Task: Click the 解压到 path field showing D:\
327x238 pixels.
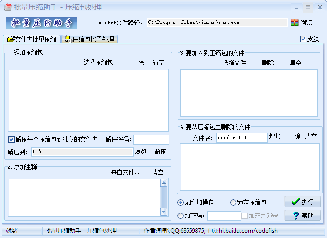Action: coord(82,152)
